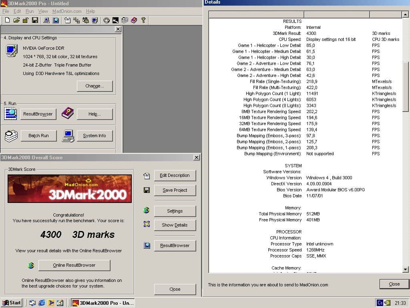Open the File menu

click(6, 11)
